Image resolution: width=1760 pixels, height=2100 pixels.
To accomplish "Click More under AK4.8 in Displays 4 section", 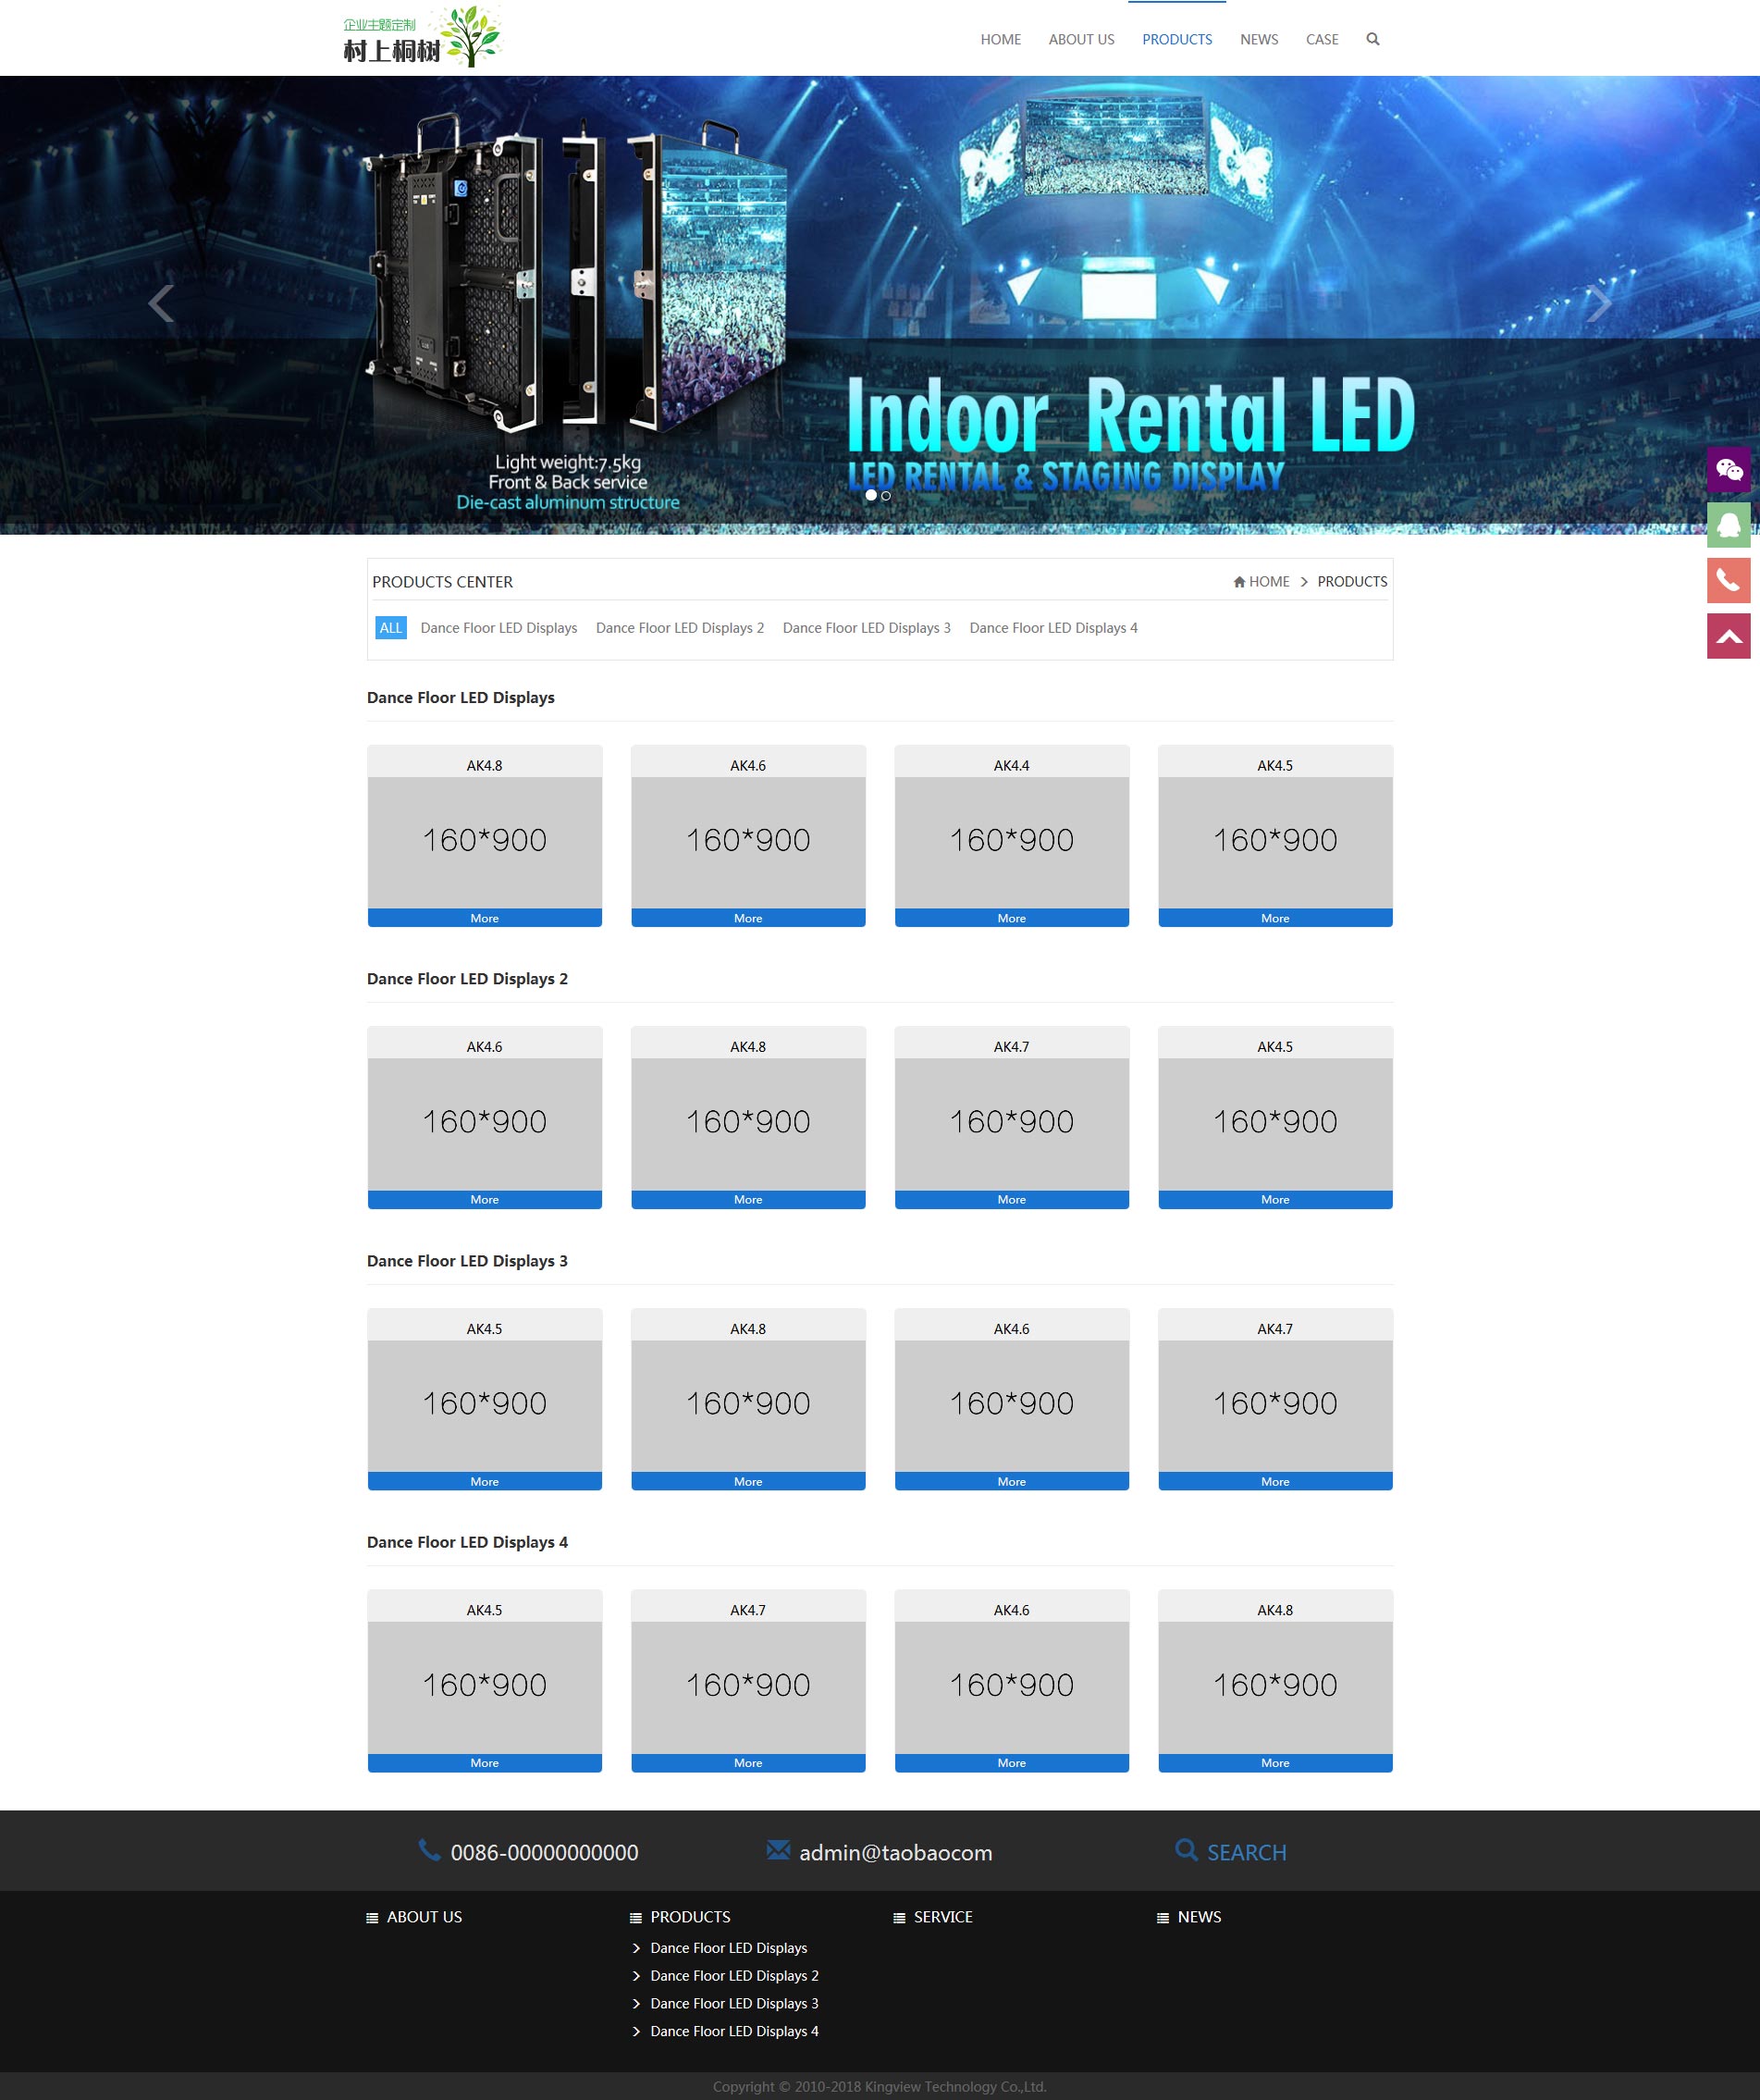I will pos(1275,1763).
